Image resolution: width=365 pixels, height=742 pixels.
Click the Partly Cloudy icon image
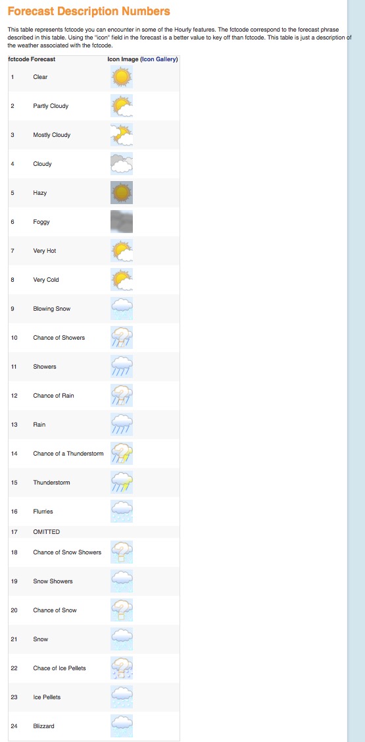[122, 106]
